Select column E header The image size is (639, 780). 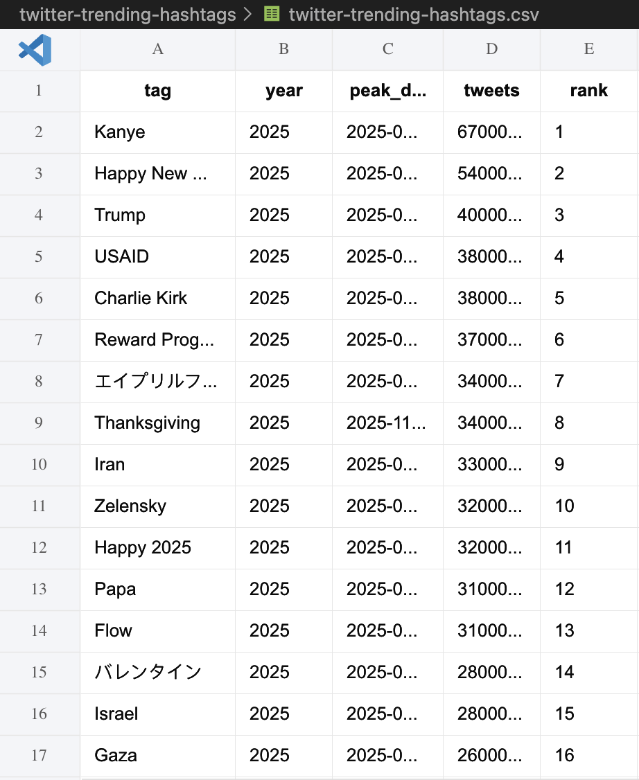pyautogui.click(x=588, y=48)
